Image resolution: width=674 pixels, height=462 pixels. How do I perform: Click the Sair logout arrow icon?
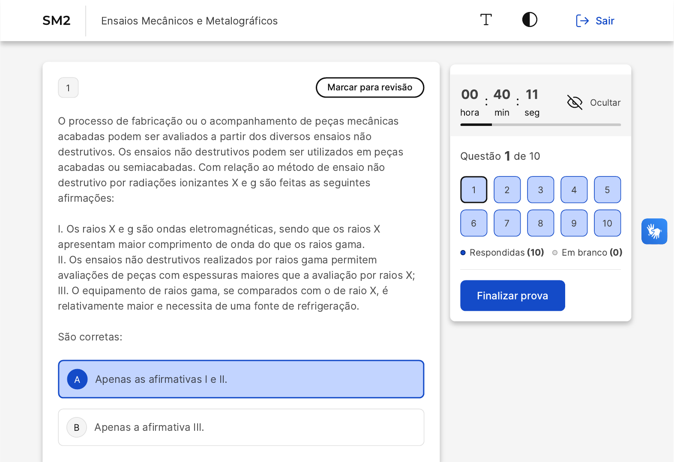582,21
